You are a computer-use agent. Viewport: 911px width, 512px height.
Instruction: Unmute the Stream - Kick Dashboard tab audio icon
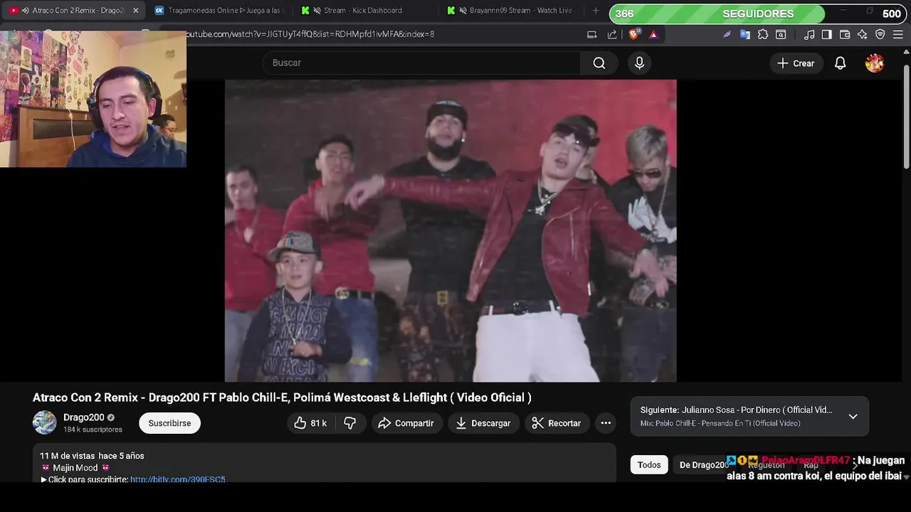(x=317, y=11)
